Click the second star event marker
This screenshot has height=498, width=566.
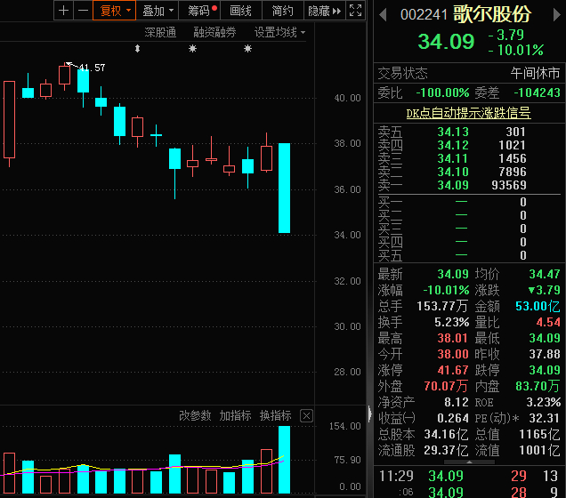[247, 48]
